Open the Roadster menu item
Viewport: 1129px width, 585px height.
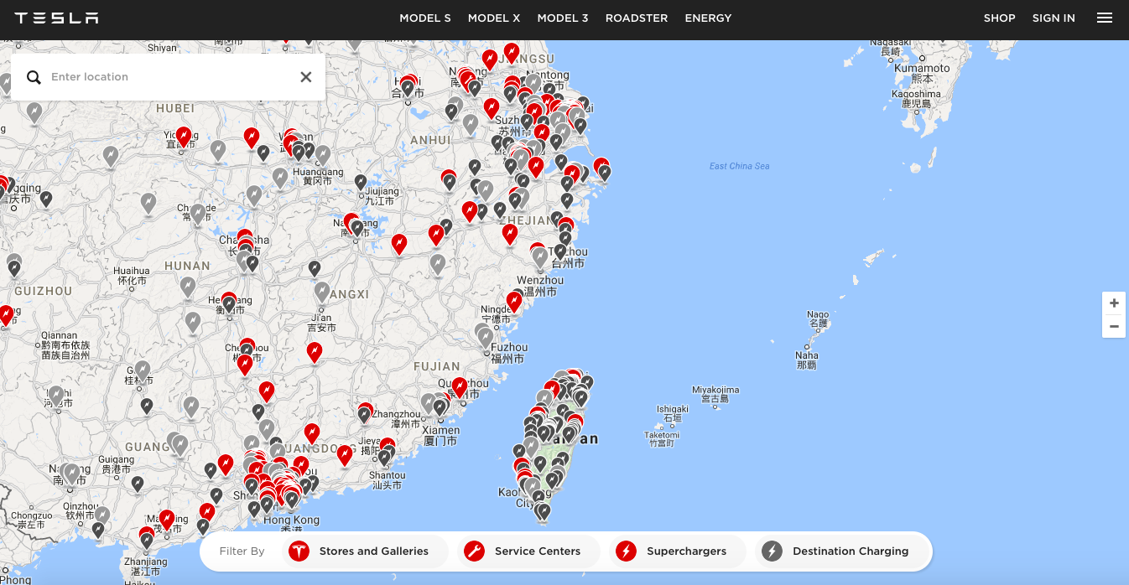click(x=637, y=18)
